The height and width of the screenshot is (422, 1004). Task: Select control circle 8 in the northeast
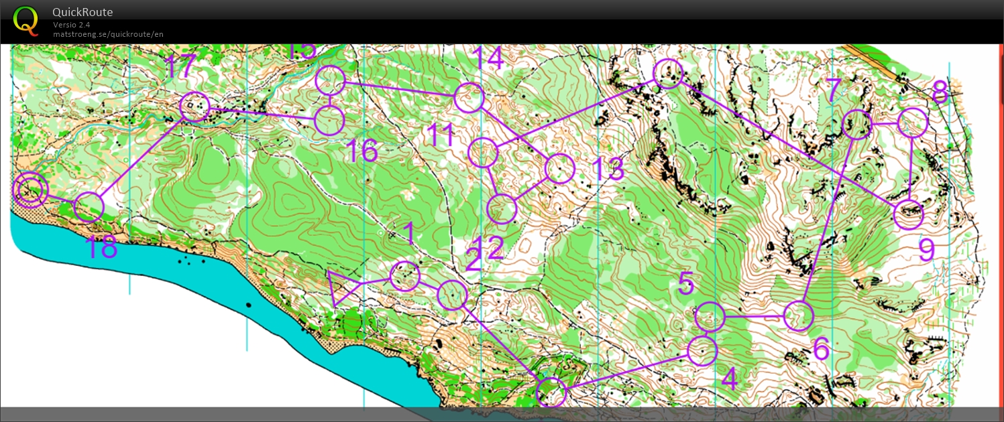pos(912,122)
